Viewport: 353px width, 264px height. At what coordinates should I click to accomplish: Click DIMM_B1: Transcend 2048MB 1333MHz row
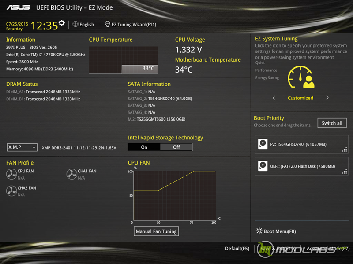43,99
